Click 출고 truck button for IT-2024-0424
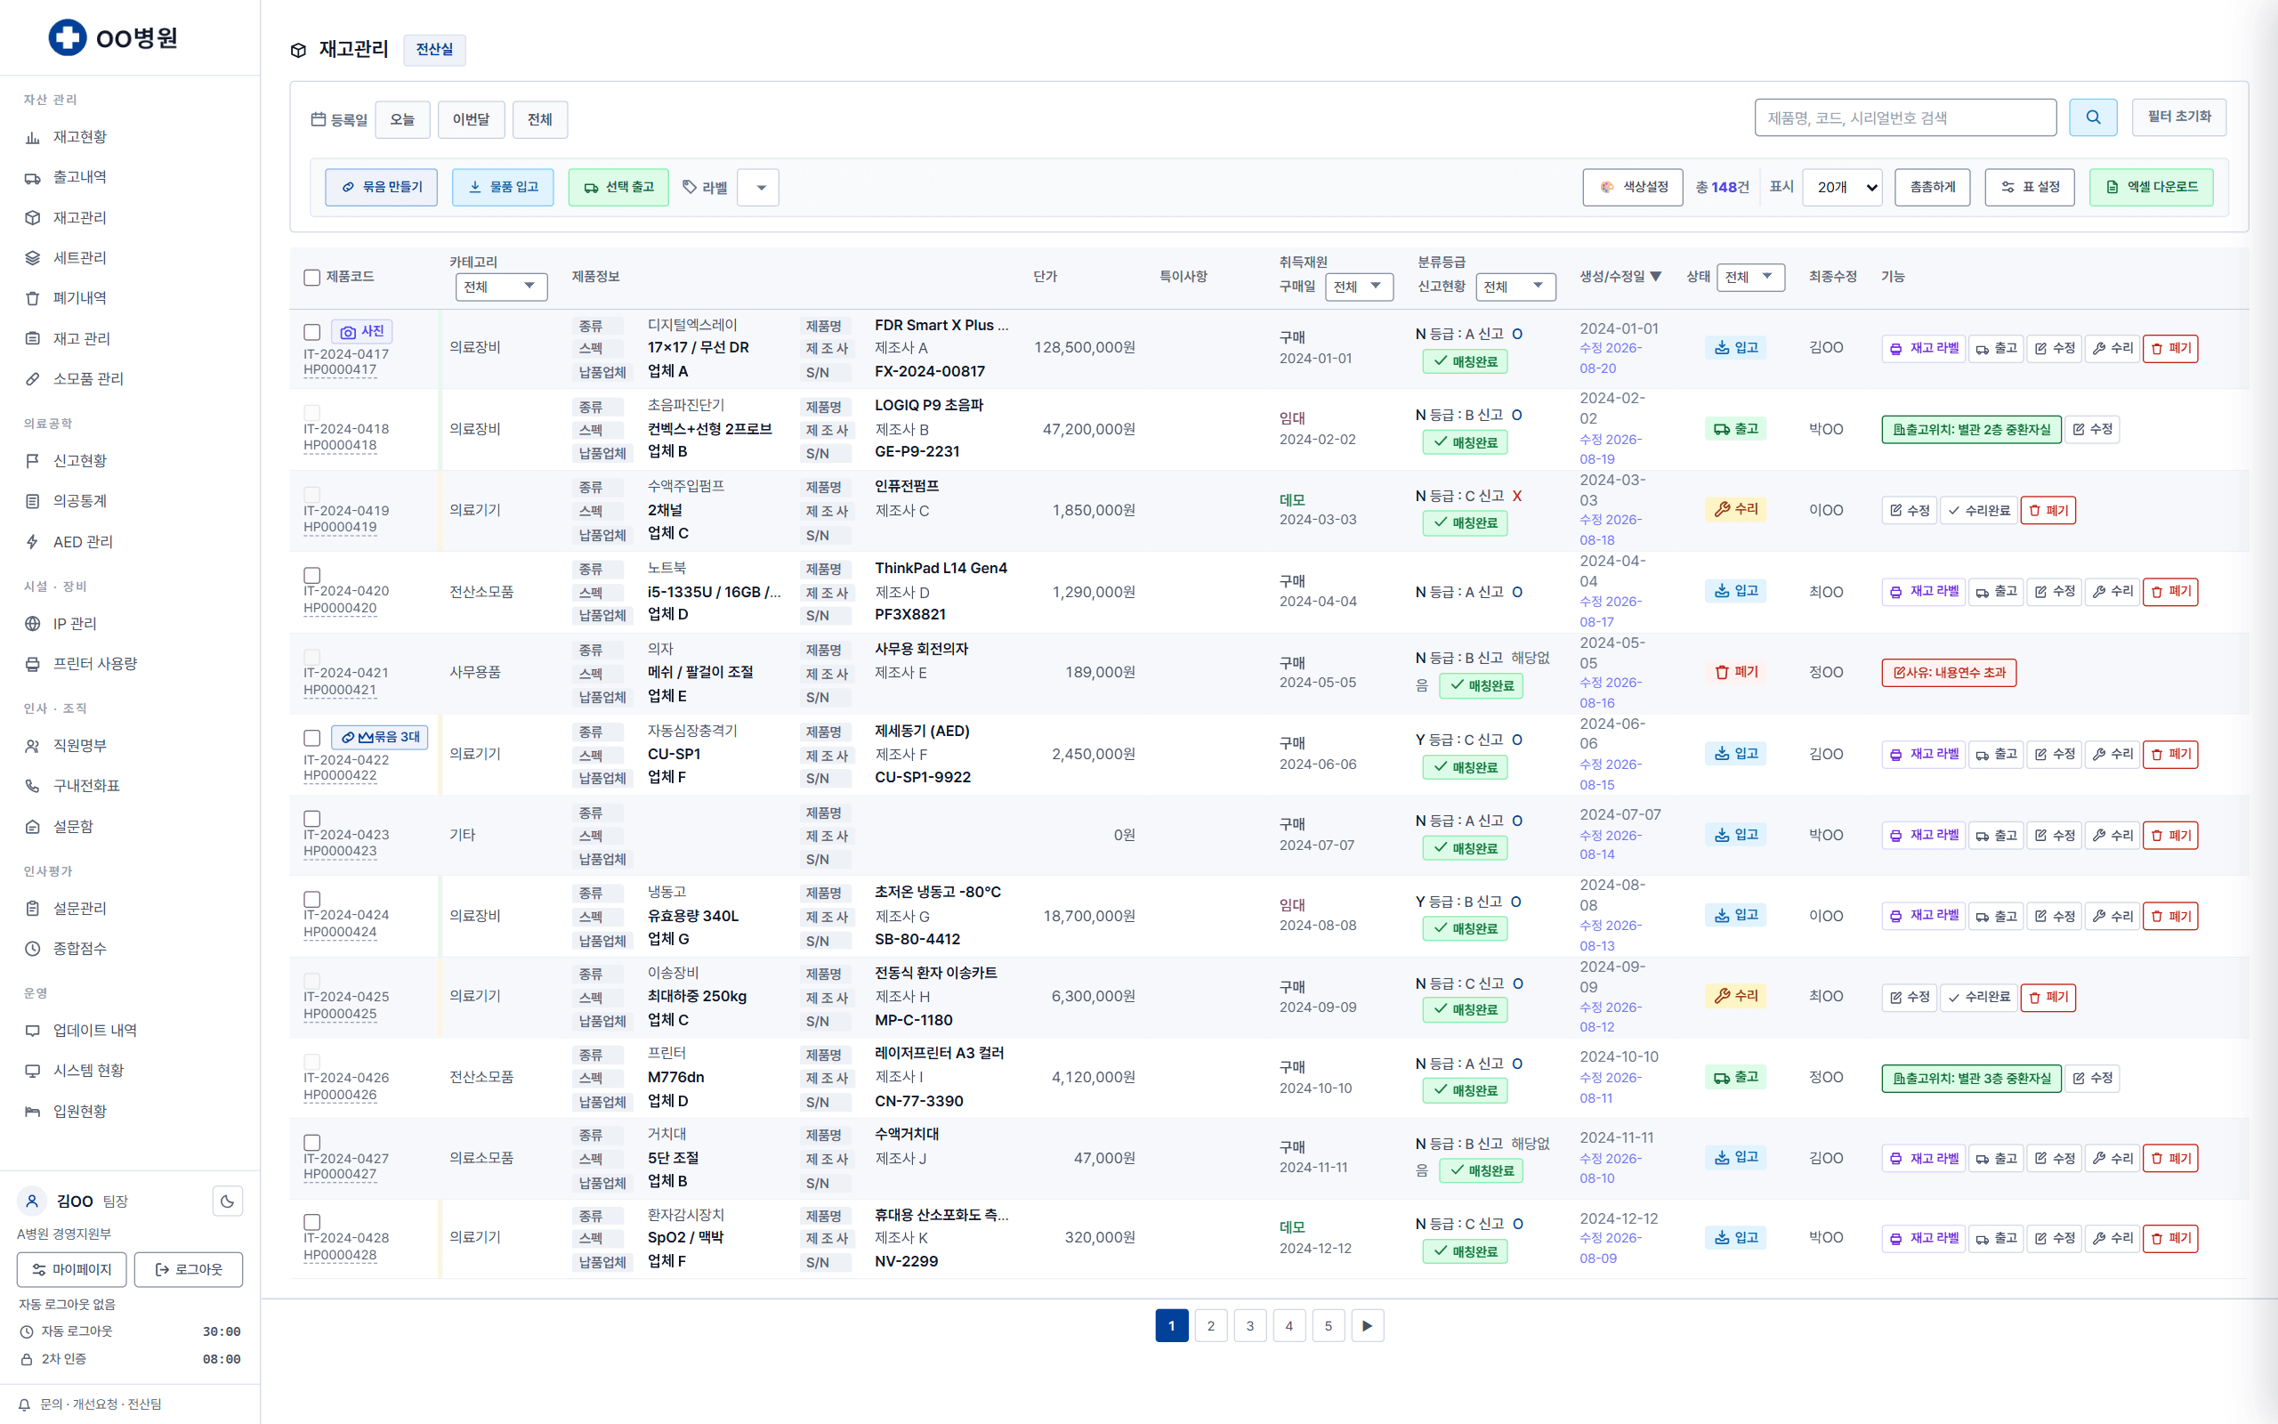This screenshot has height=1424, width=2278. click(x=1996, y=917)
